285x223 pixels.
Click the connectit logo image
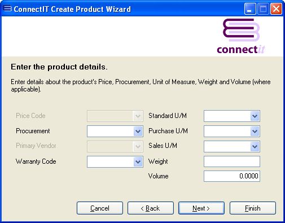point(241,36)
